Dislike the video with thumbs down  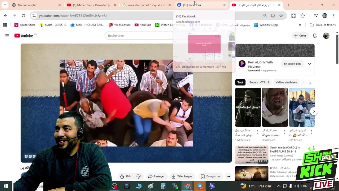[x=139, y=176]
